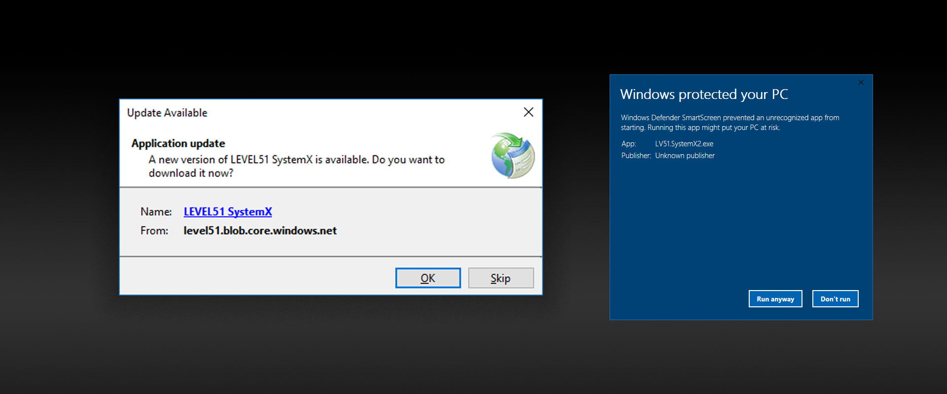Choose Run anyway in SmartScreen
947x394 pixels.
pyautogui.click(x=775, y=299)
